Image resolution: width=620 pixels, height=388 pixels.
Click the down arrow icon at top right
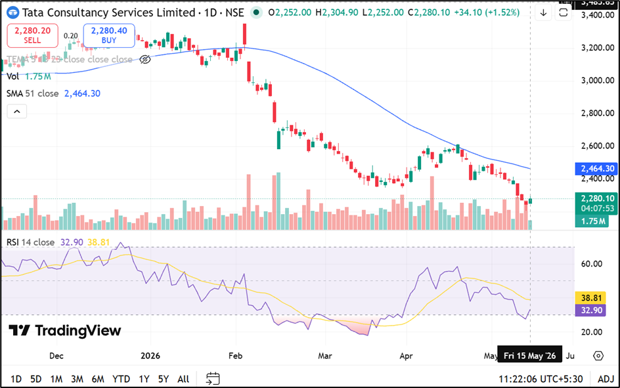point(544,12)
